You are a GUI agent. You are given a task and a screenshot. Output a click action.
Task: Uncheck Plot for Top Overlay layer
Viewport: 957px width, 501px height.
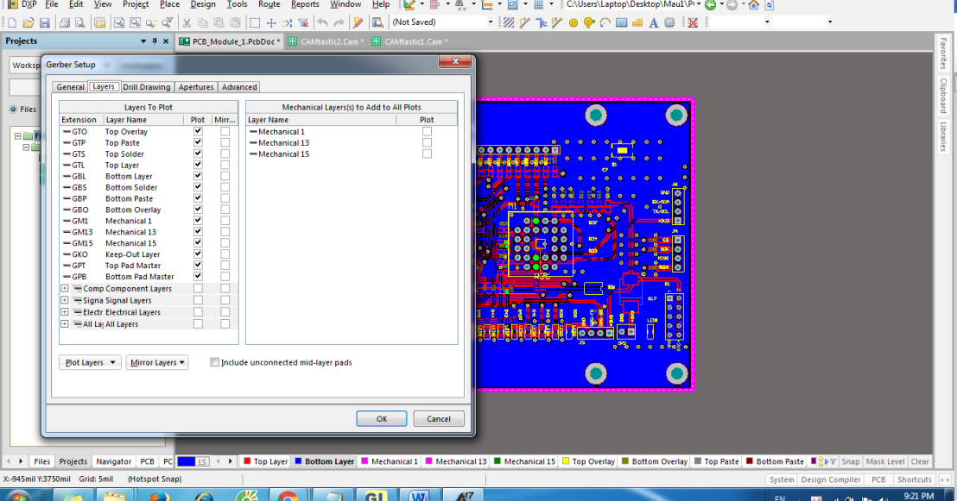click(198, 131)
